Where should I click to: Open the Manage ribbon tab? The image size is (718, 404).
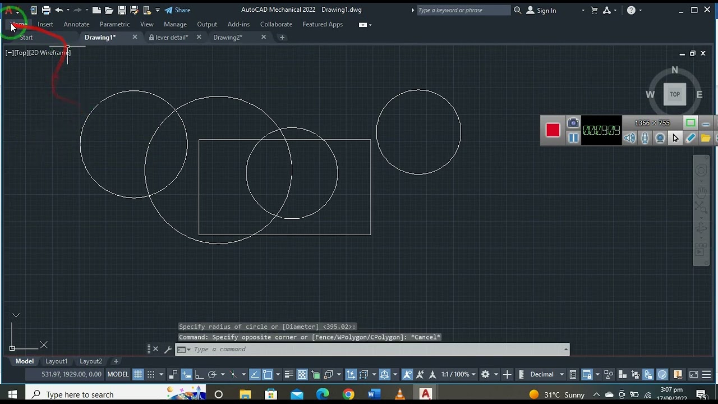point(175,24)
